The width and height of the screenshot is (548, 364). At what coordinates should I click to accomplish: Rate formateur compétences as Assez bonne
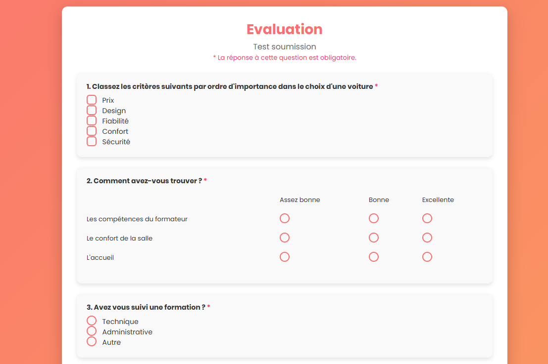285,218
